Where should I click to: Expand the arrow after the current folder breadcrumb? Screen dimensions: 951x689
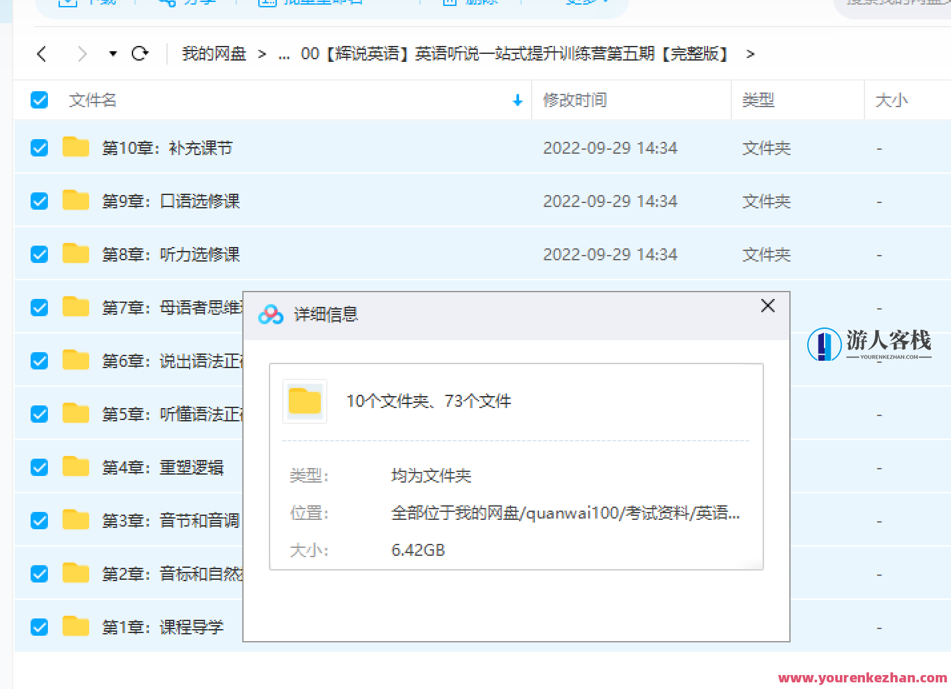750,55
